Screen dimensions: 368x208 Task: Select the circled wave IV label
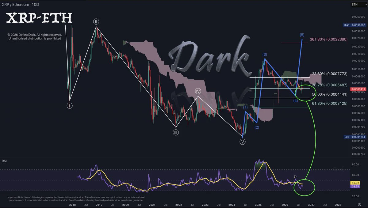(198, 91)
